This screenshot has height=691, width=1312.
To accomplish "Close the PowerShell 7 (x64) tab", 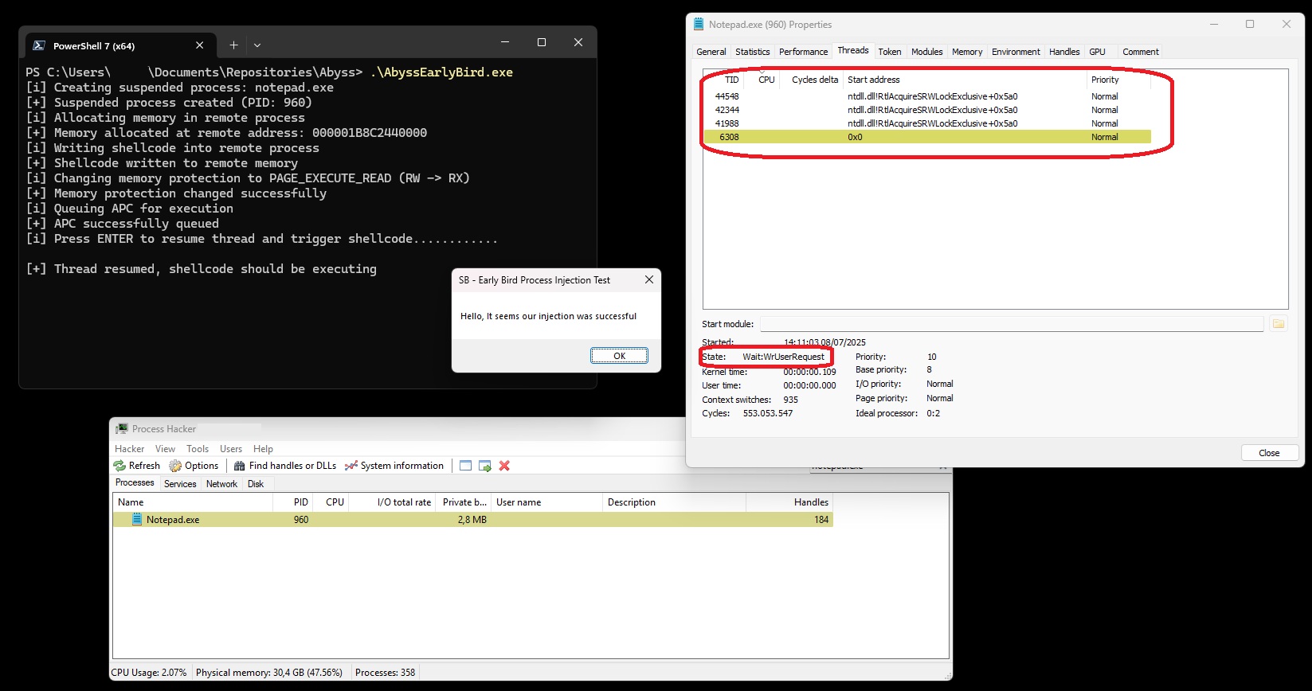I will click(x=199, y=45).
